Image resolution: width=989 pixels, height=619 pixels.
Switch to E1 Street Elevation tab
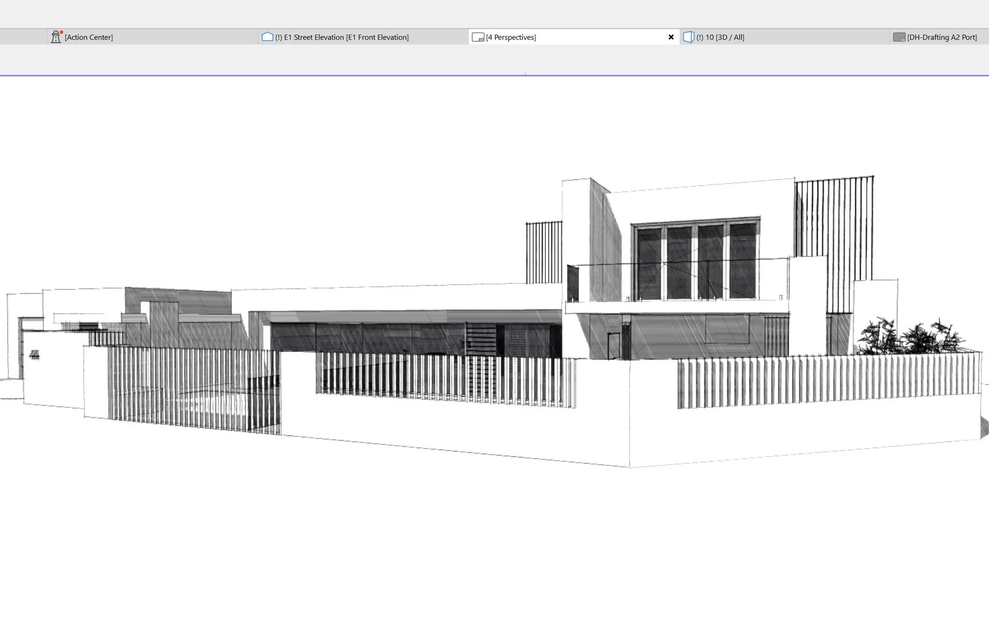tap(346, 37)
